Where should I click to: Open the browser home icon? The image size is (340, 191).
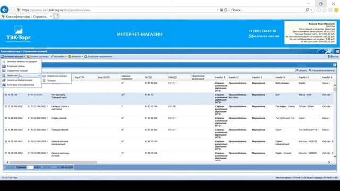319,10
